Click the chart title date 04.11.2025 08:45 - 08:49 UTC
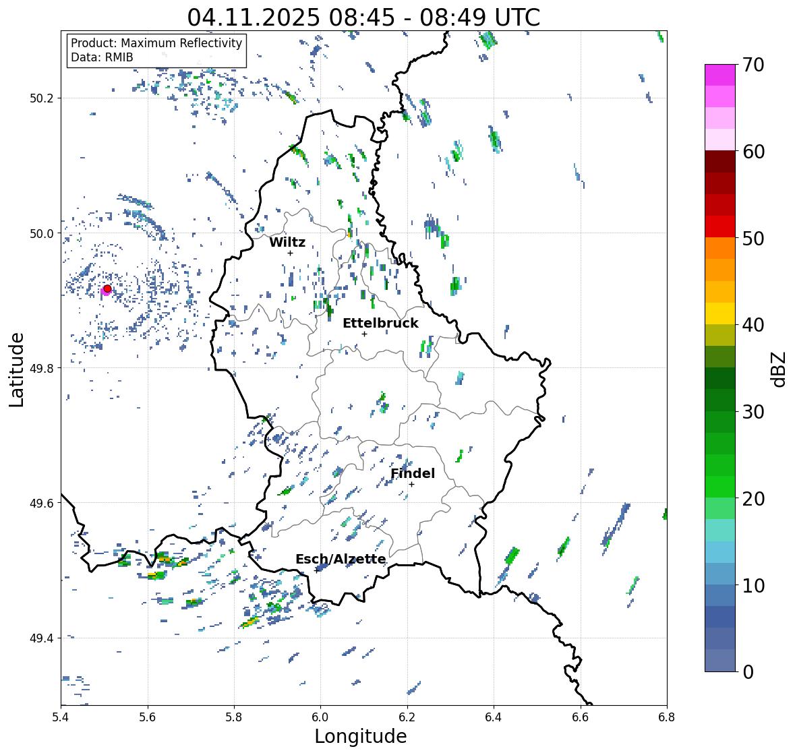The height and width of the screenshot is (753, 795). pos(363,18)
